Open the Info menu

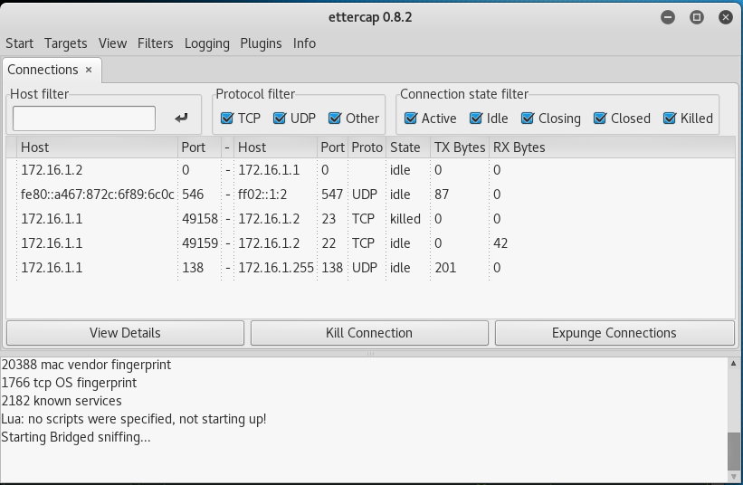[x=304, y=43]
